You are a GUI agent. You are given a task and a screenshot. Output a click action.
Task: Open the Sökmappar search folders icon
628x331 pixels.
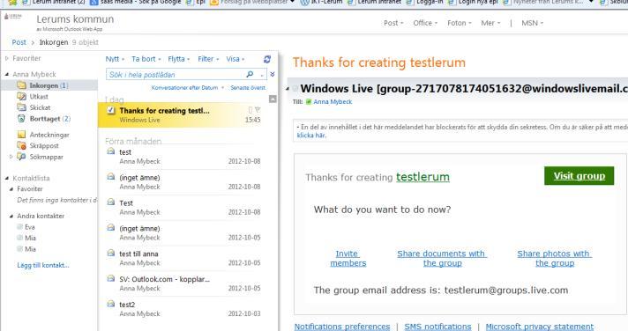click(22, 157)
